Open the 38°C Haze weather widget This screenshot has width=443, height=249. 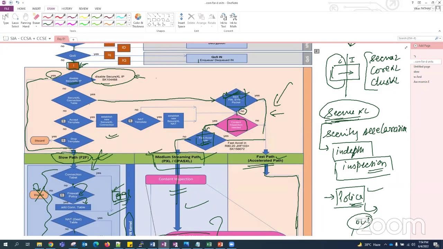tap(369, 245)
